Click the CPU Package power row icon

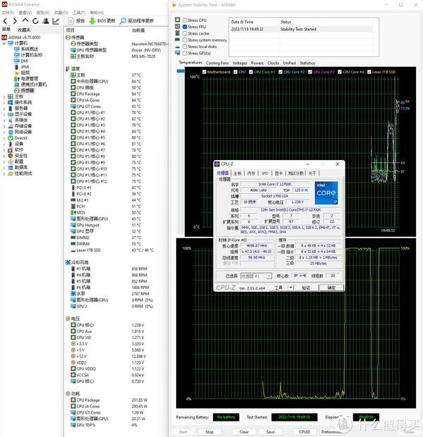73,400
